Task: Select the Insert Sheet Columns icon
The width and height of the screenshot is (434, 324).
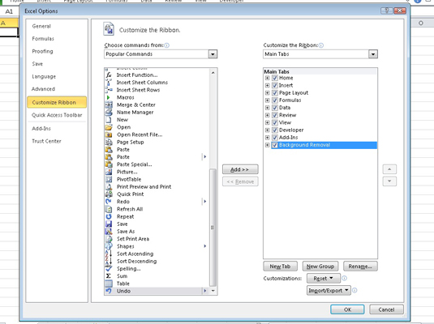Action: 109,83
